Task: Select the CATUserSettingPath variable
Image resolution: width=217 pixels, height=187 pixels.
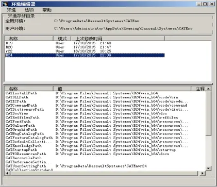Action: point(26,166)
